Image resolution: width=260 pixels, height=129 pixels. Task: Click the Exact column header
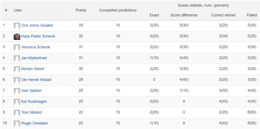(x=154, y=15)
